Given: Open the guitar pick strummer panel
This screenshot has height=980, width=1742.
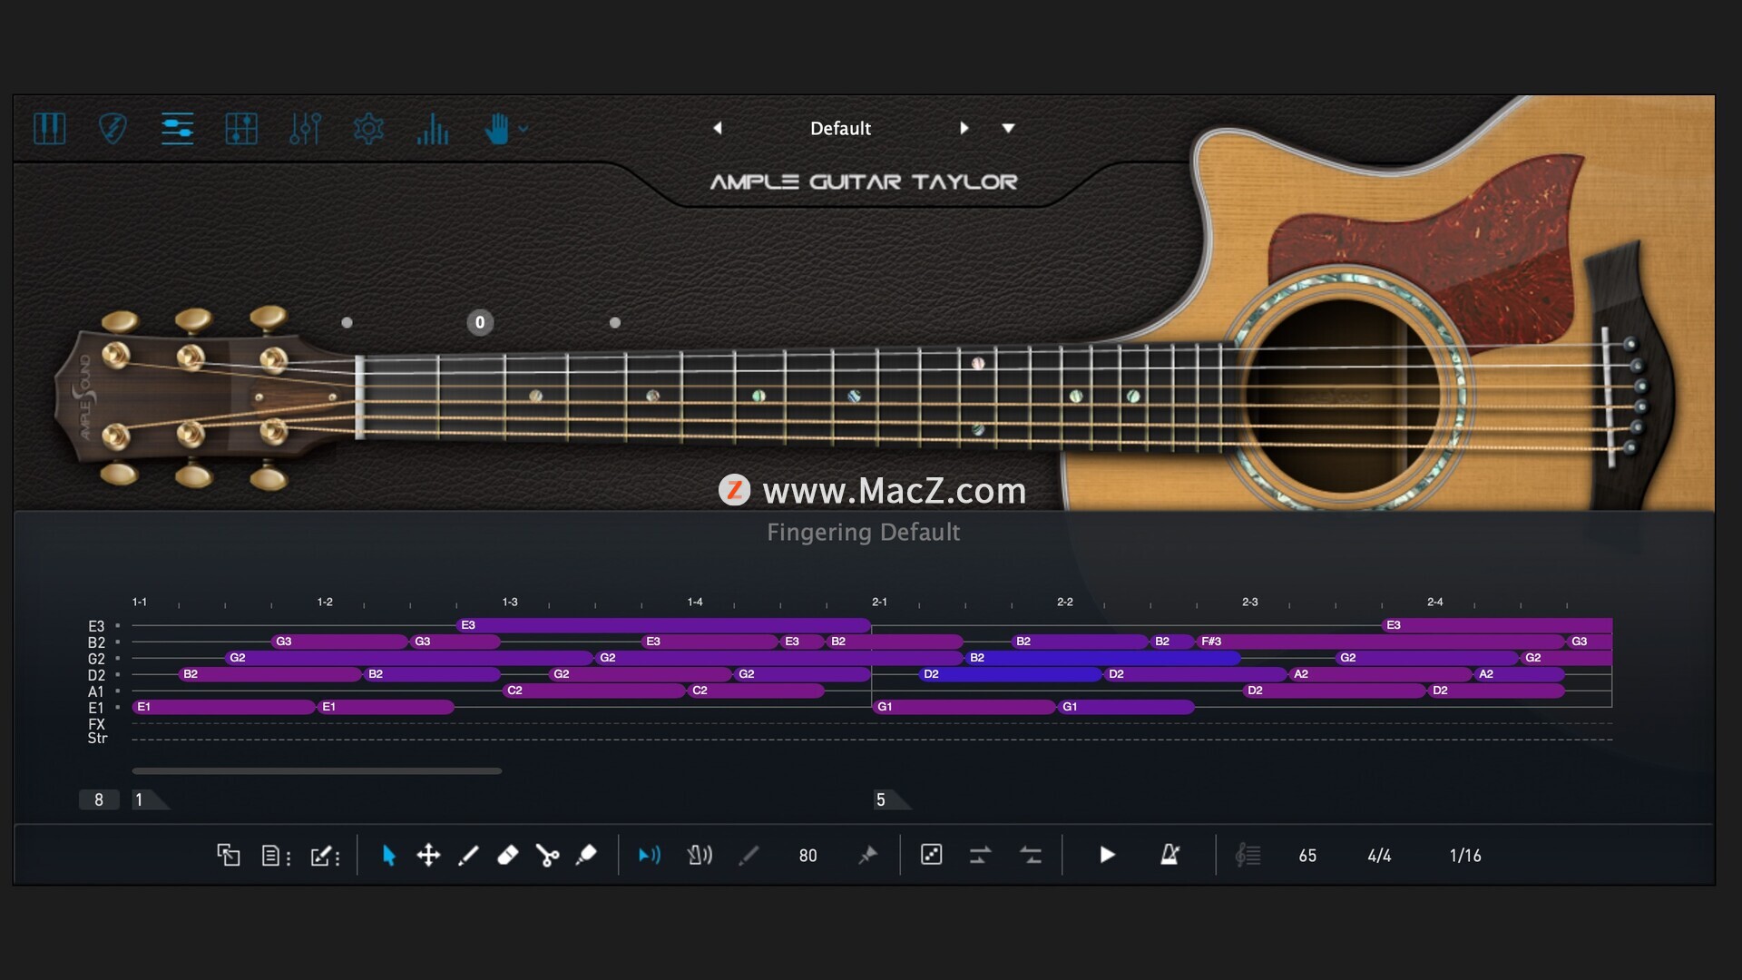Looking at the screenshot, I should 113,129.
